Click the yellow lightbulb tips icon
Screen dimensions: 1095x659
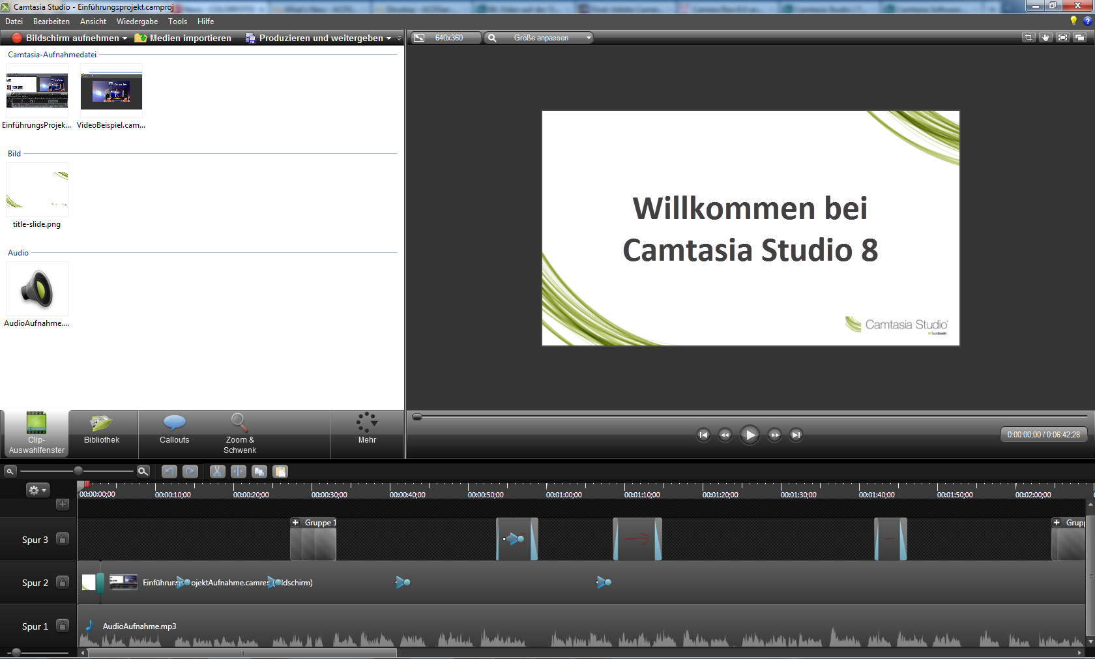coord(1073,21)
